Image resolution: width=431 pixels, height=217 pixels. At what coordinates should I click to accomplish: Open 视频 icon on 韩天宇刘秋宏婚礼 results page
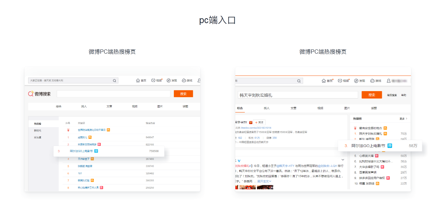point(340,81)
